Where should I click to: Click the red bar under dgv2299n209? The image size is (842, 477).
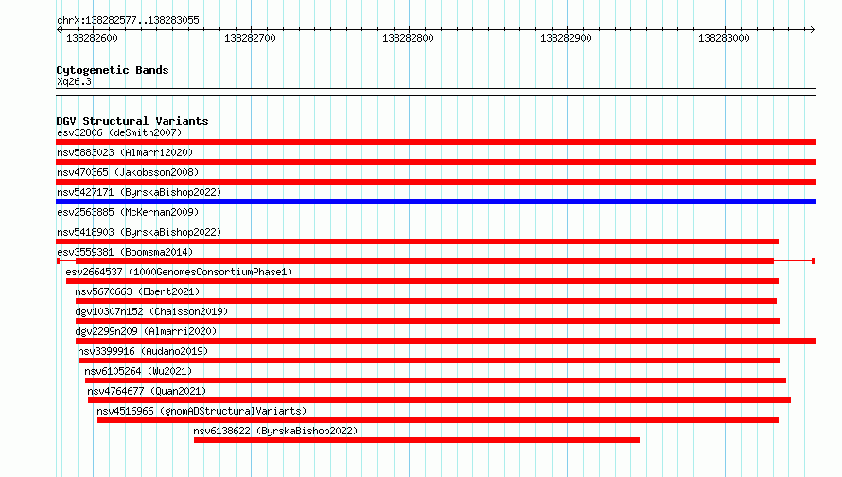(x=446, y=341)
